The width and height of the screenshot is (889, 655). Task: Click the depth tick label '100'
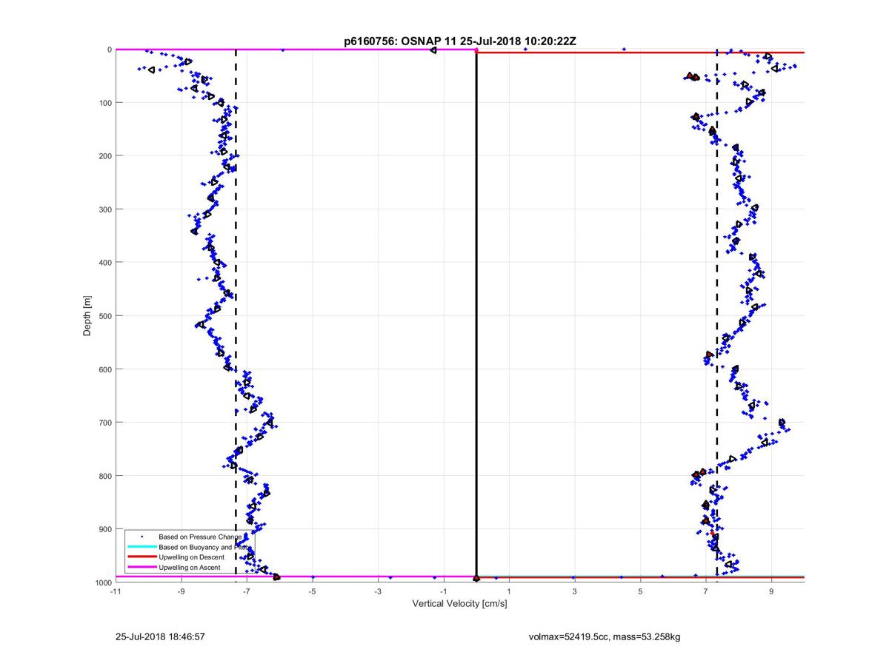point(105,103)
